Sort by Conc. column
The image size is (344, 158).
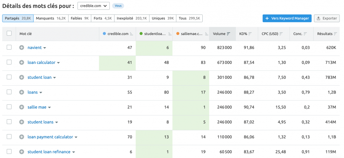(306, 34)
